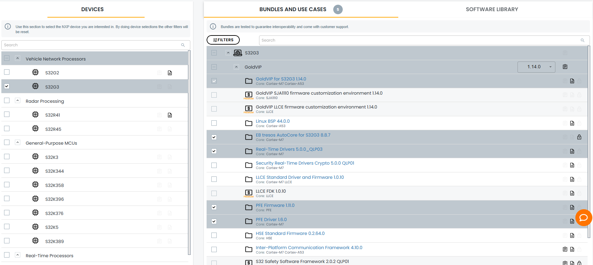Select the Bundles and Use Cases tab
Image resolution: width=593 pixels, height=265 pixels.
point(293,9)
